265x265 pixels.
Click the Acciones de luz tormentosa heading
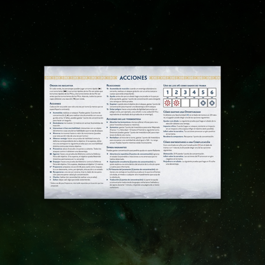(124, 119)
